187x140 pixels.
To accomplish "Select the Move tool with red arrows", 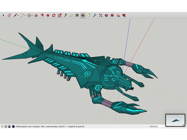I will 48,15.
